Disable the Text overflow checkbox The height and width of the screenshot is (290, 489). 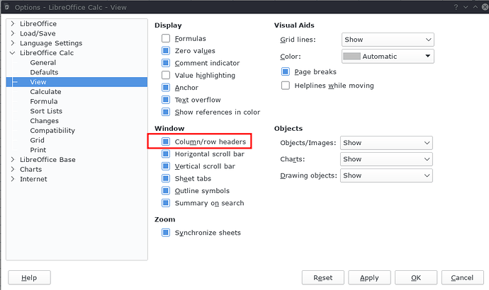pyautogui.click(x=166, y=100)
